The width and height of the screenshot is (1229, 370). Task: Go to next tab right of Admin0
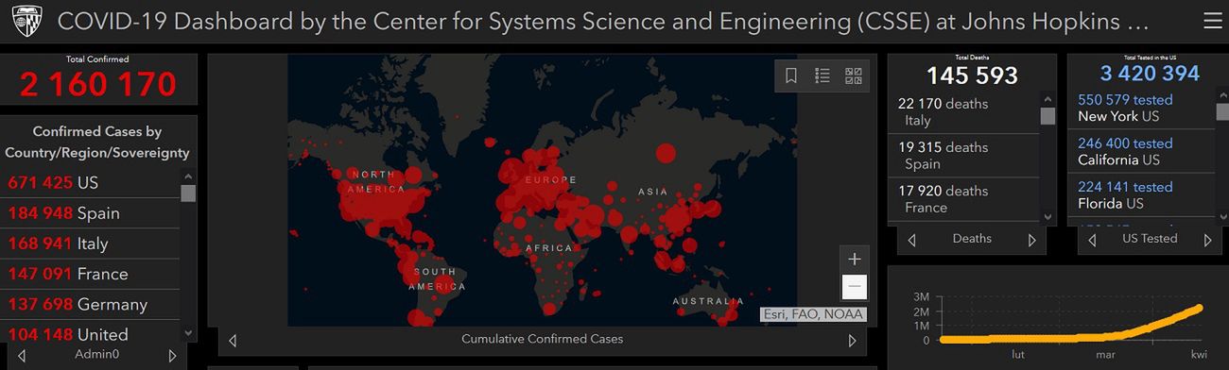172,356
